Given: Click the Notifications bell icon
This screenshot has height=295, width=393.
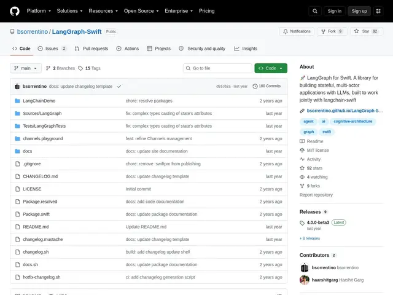Looking at the screenshot, I should 285,31.
